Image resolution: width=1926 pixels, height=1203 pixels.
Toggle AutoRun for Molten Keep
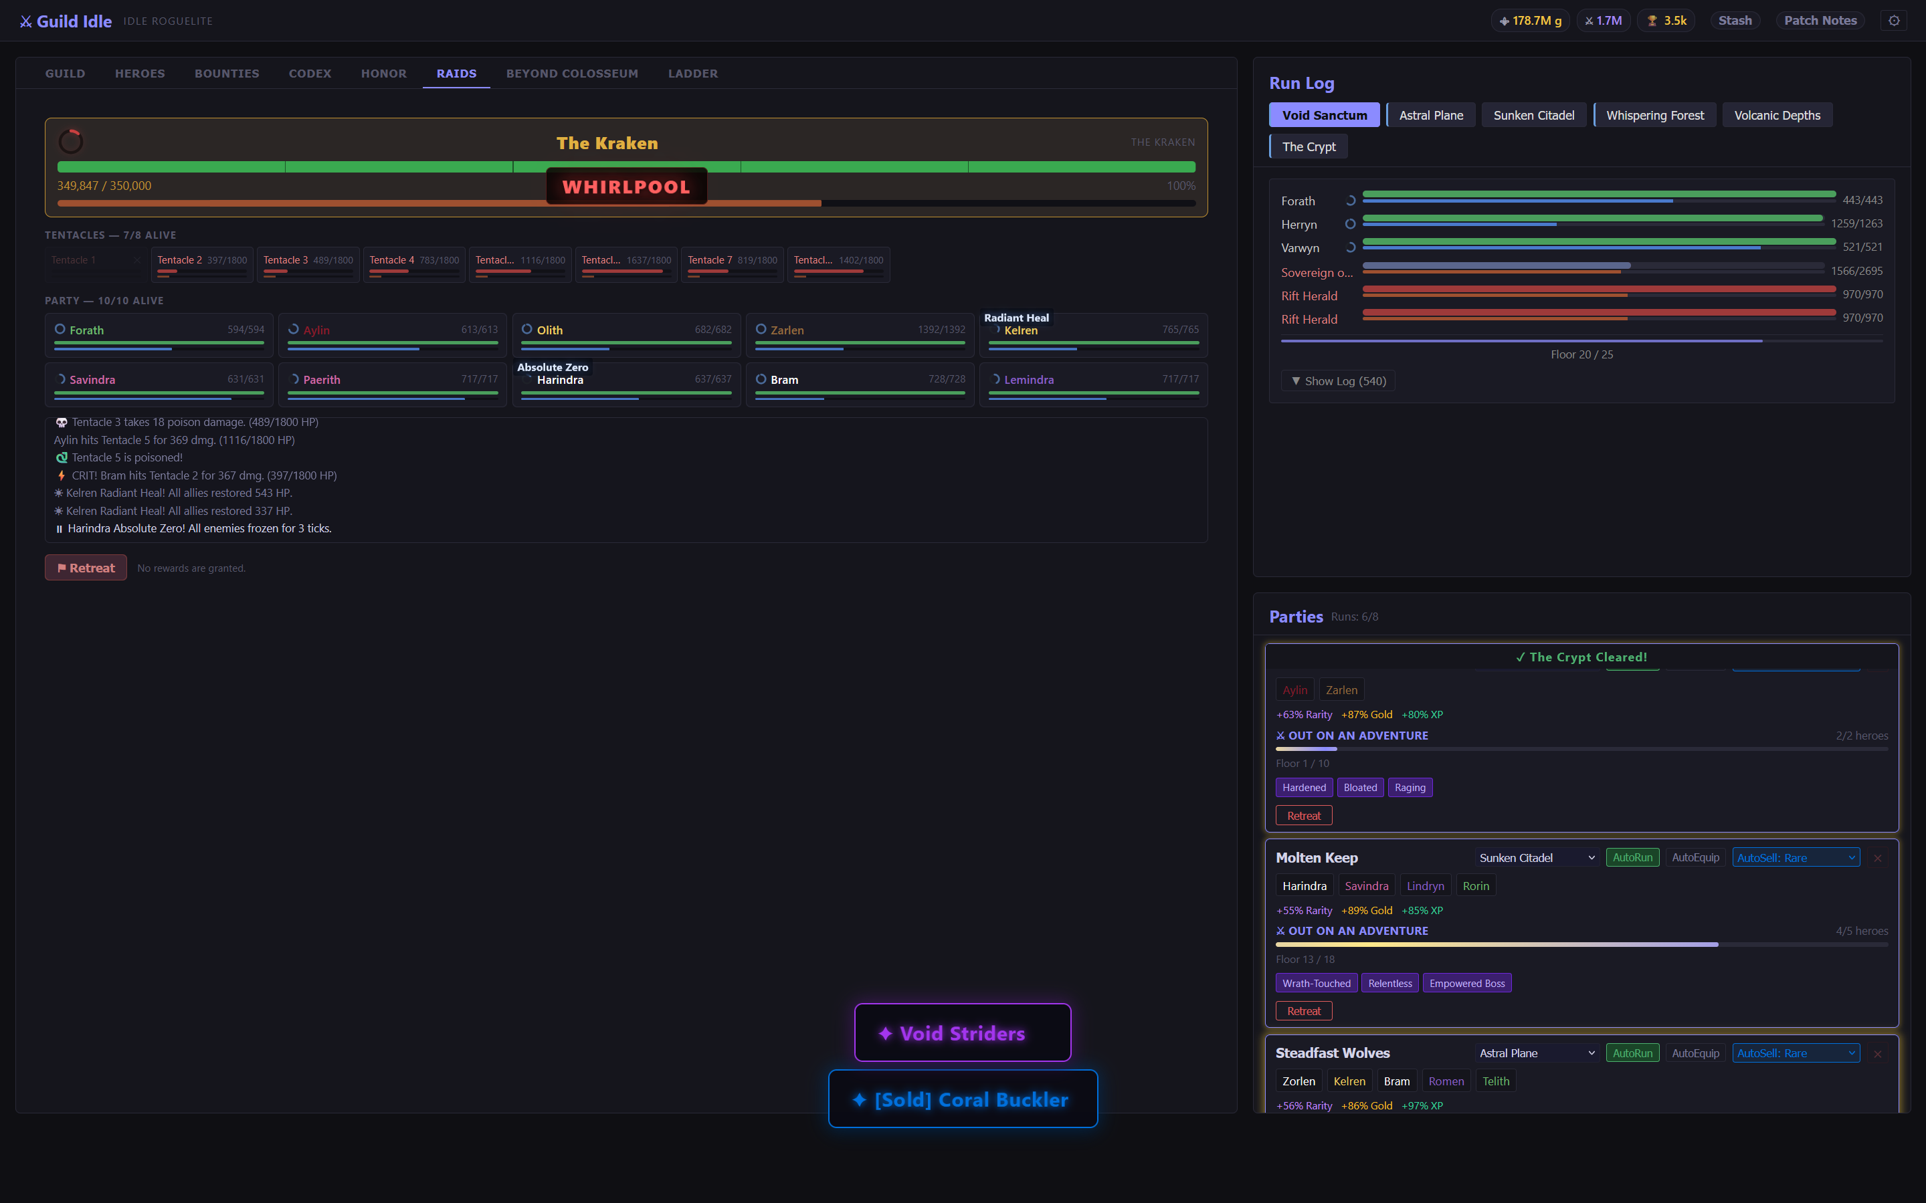click(x=1632, y=858)
